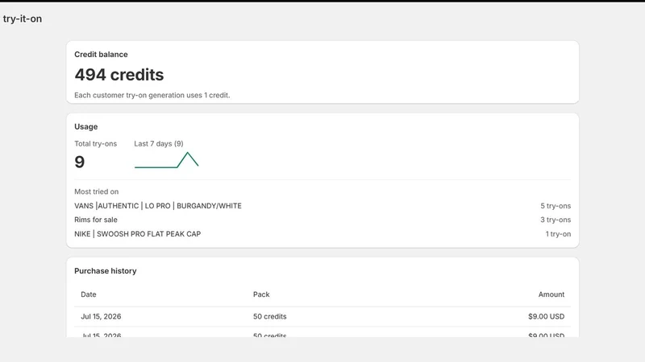Select the Rims for sale product row

click(x=322, y=220)
